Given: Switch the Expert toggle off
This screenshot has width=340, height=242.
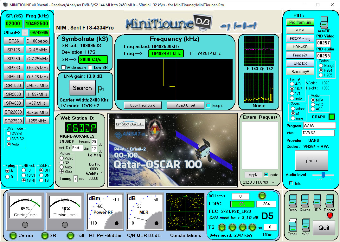Looking at the screenshot, I should (292, 224).
